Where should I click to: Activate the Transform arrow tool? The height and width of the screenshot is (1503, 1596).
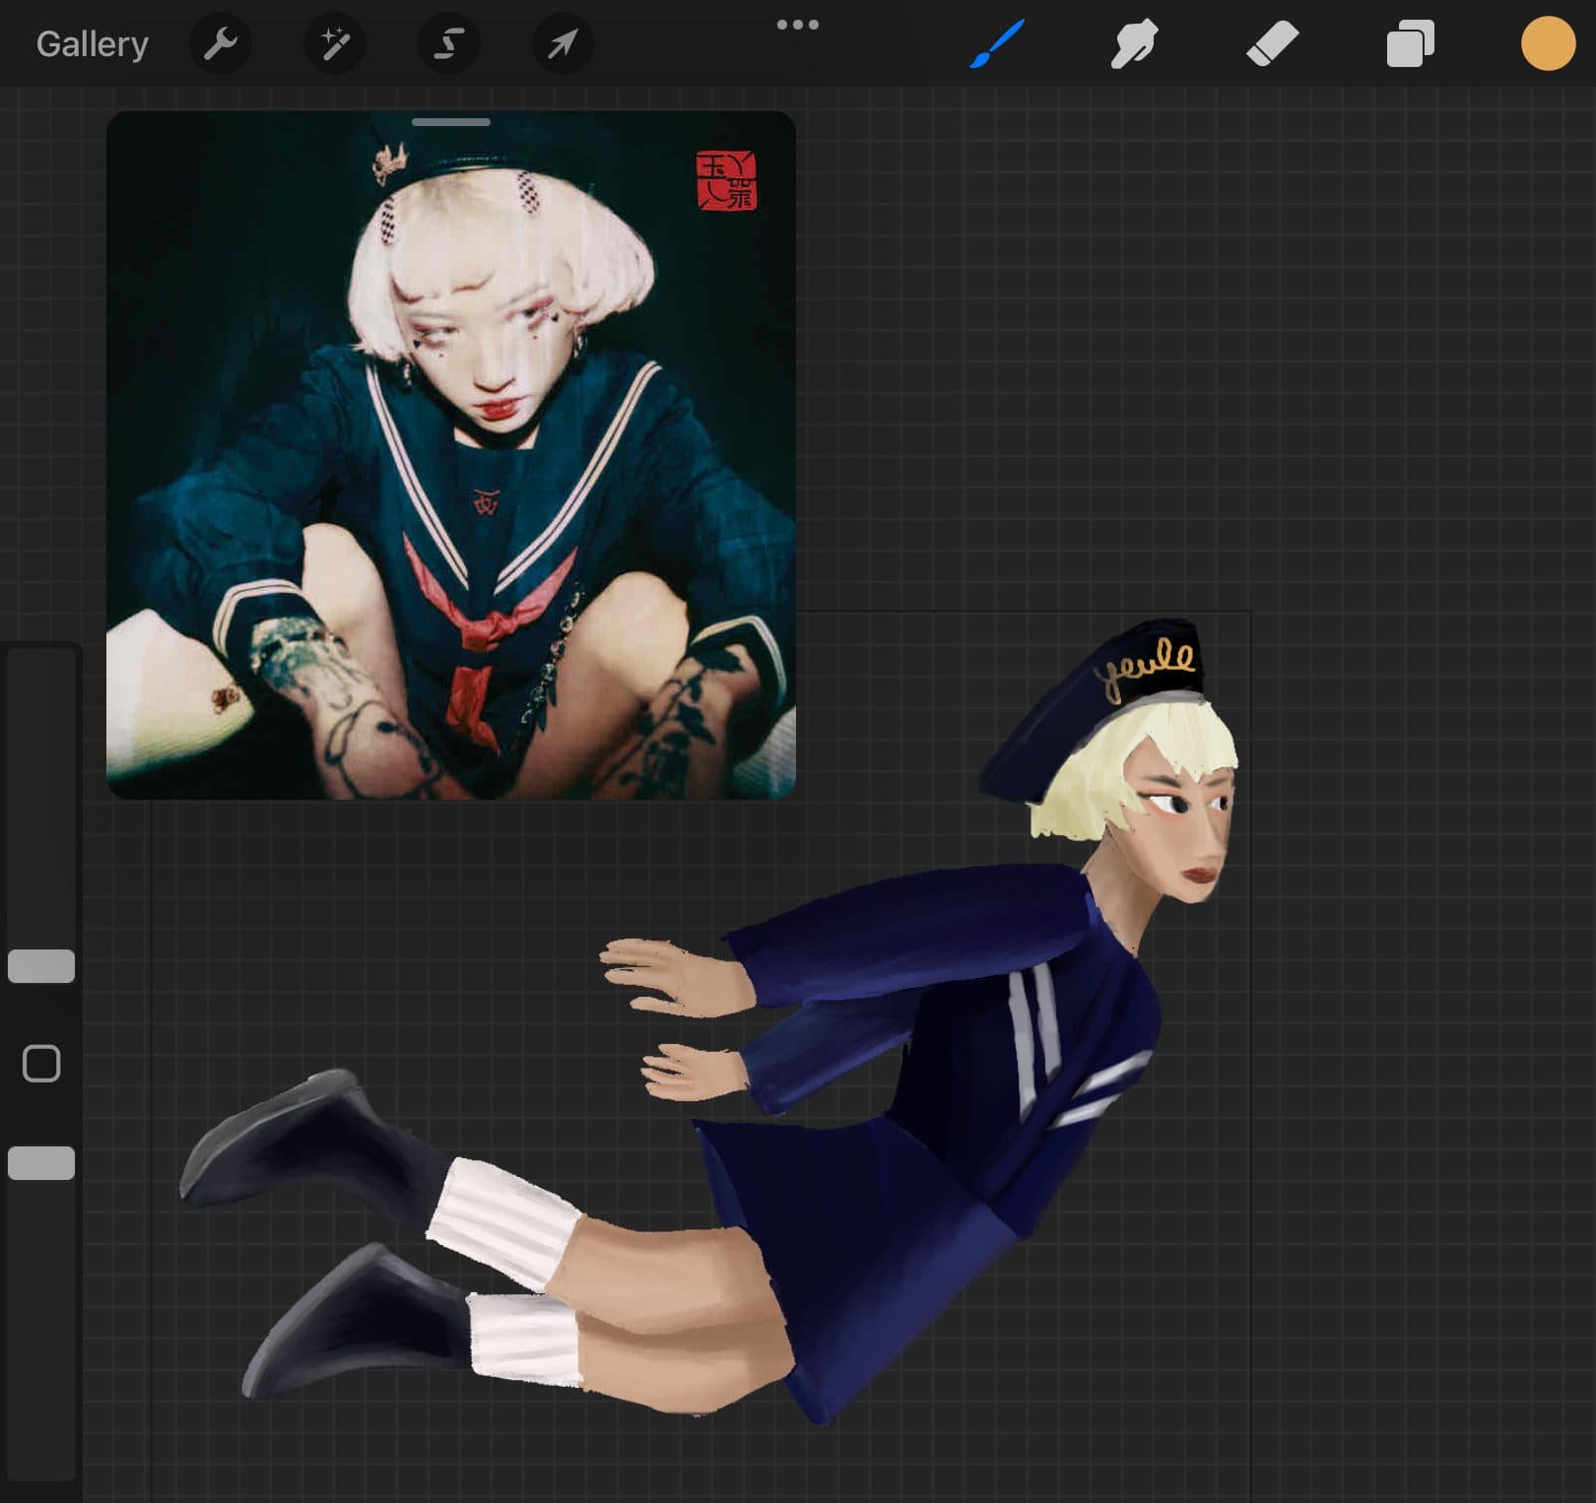(x=563, y=44)
